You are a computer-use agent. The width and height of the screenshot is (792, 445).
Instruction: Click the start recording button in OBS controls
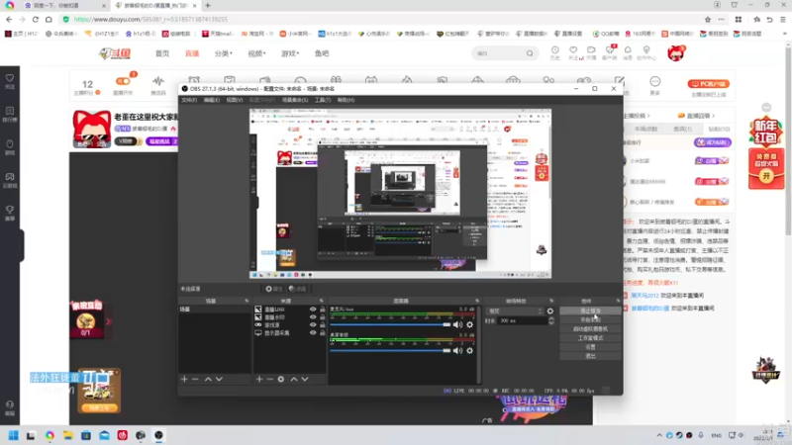point(590,319)
